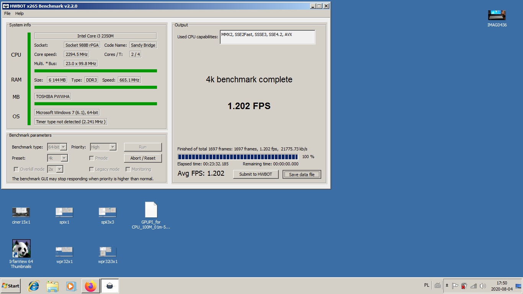The height and width of the screenshot is (294, 523).
Task: Select the spix1 desktop icon
Action: 64,216
